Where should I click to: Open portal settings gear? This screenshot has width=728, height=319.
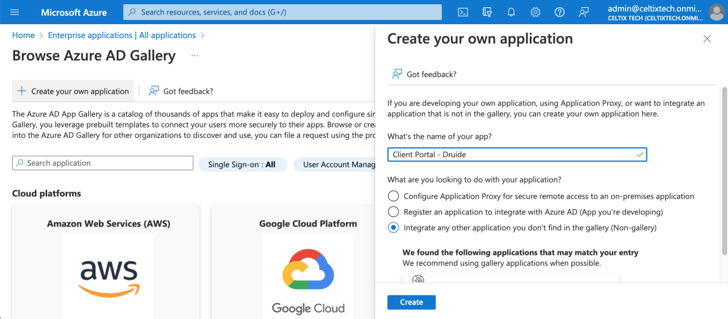pos(535,12)
